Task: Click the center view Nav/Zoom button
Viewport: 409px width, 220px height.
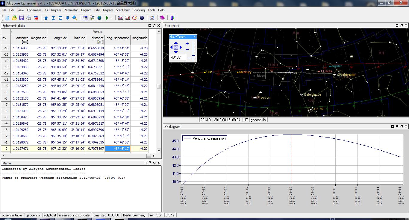Action: coord(176,48)
